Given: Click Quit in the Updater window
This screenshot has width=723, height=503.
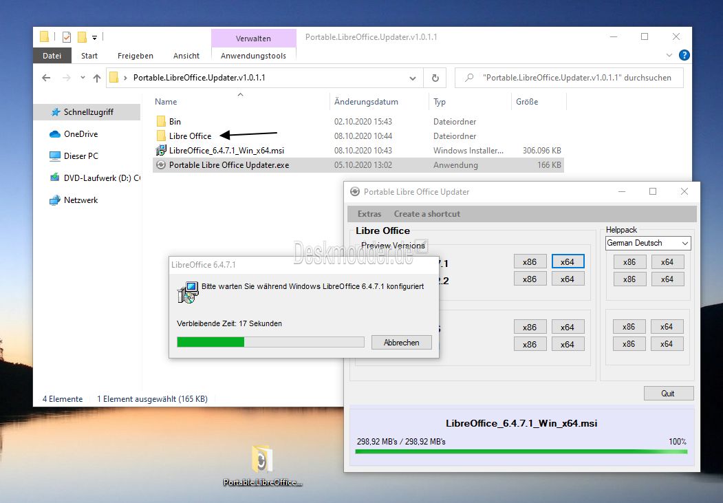Looking at the screenshot, I should click(668, 394).
